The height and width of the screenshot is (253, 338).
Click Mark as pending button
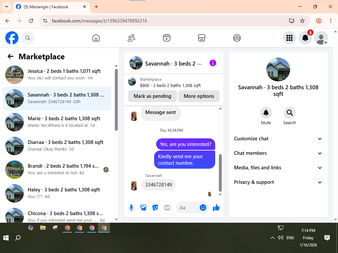click(152, 96)
